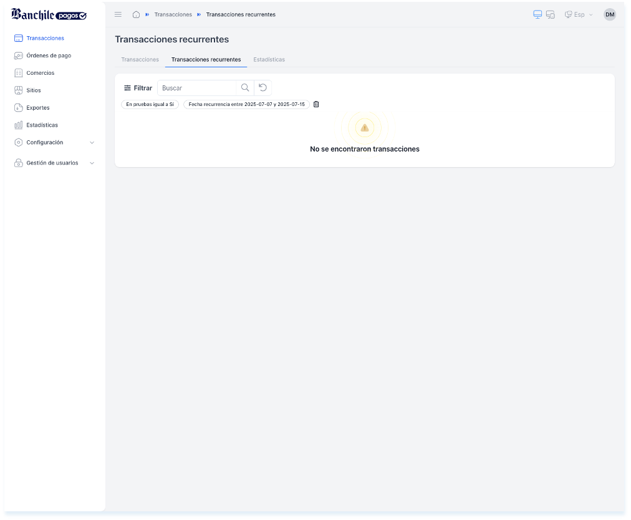Image resolution: width=631 pixels, height=520 pixels.
Task: Clear filters with the trash icon
Action: 316,104
